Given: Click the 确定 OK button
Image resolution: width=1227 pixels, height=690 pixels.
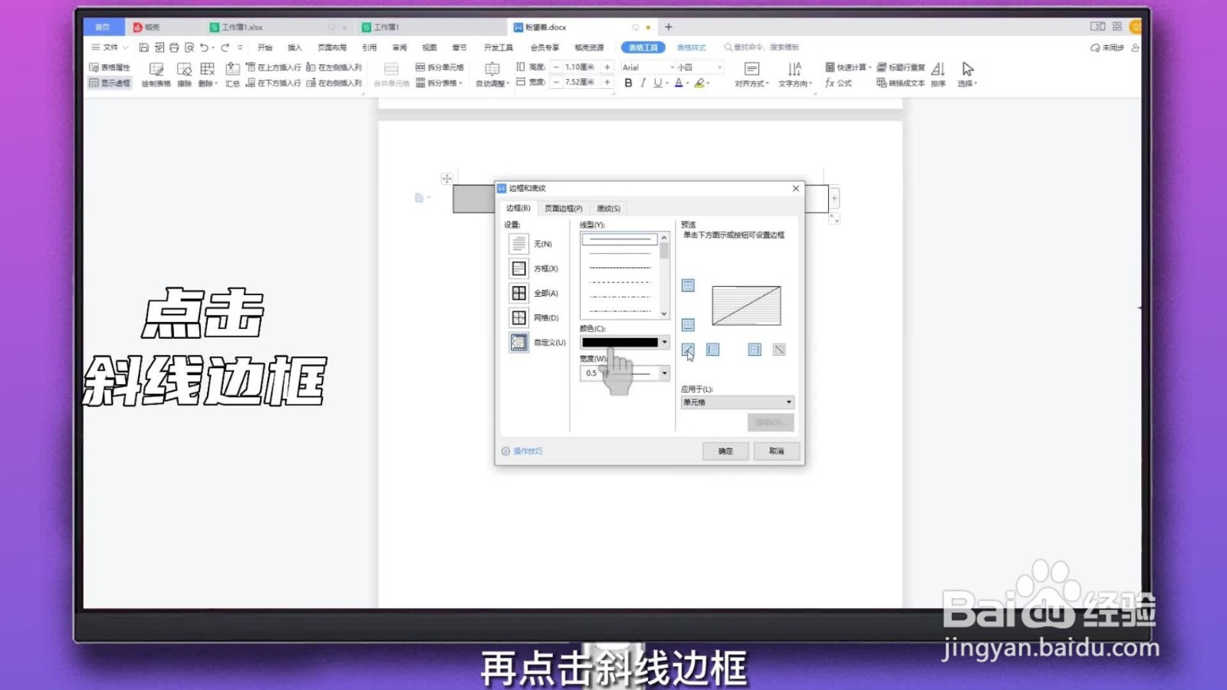Looking at the screenshot, I should [x=725, y=451].
